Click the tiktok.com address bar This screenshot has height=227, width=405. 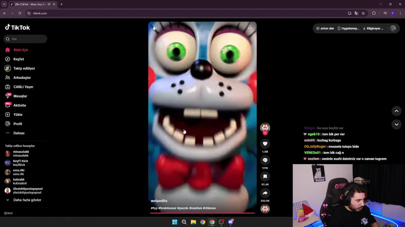tap(187, 13)
